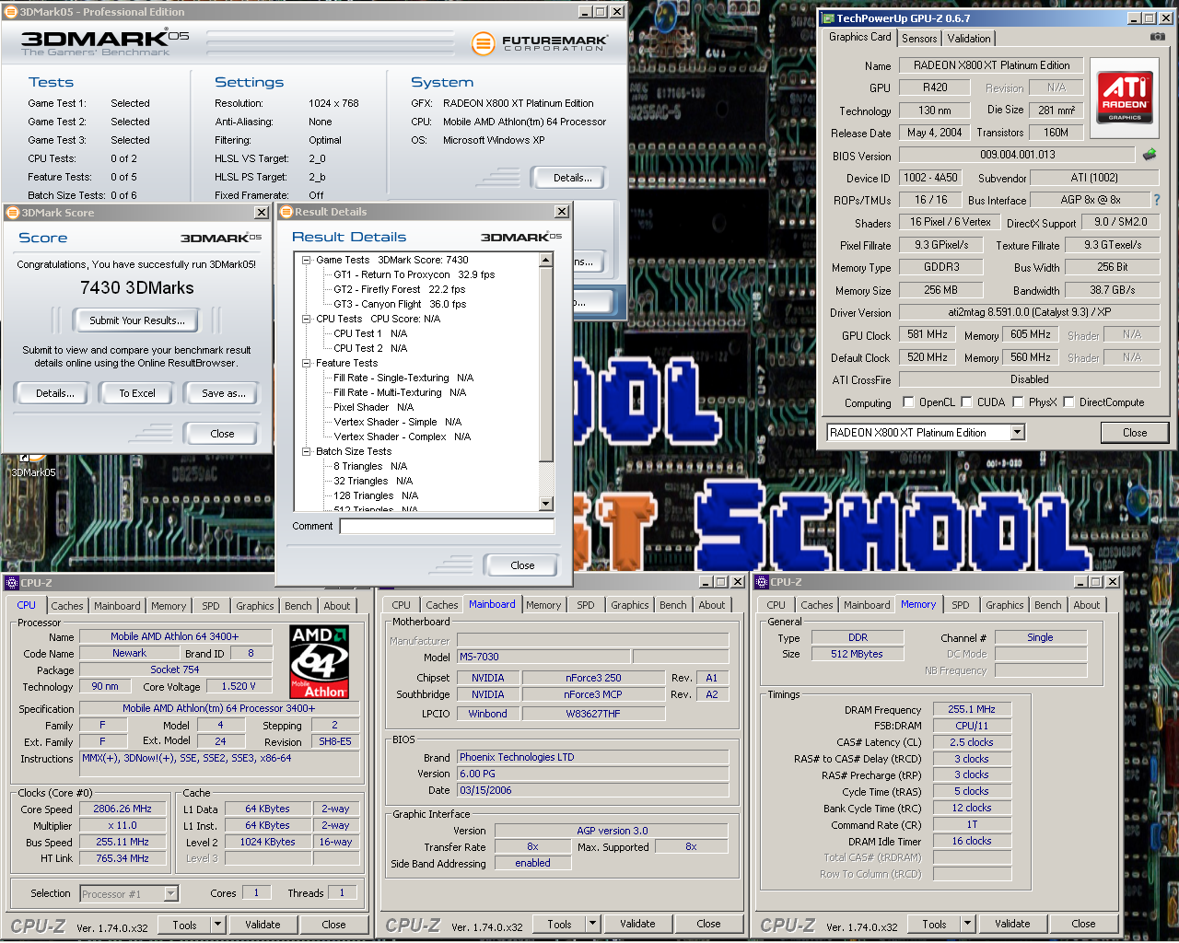Open Tools dropdown arrow in Mainboard window
This screenshot has width=1179, height=943.
point(593,924)
